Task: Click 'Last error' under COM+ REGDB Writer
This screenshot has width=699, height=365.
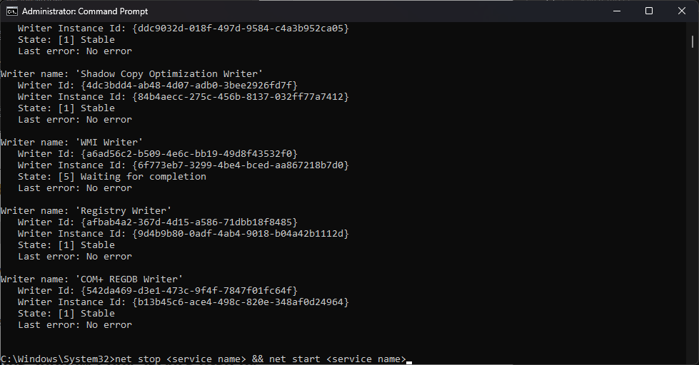Action: pyautogui.click(x=46, y=325)
